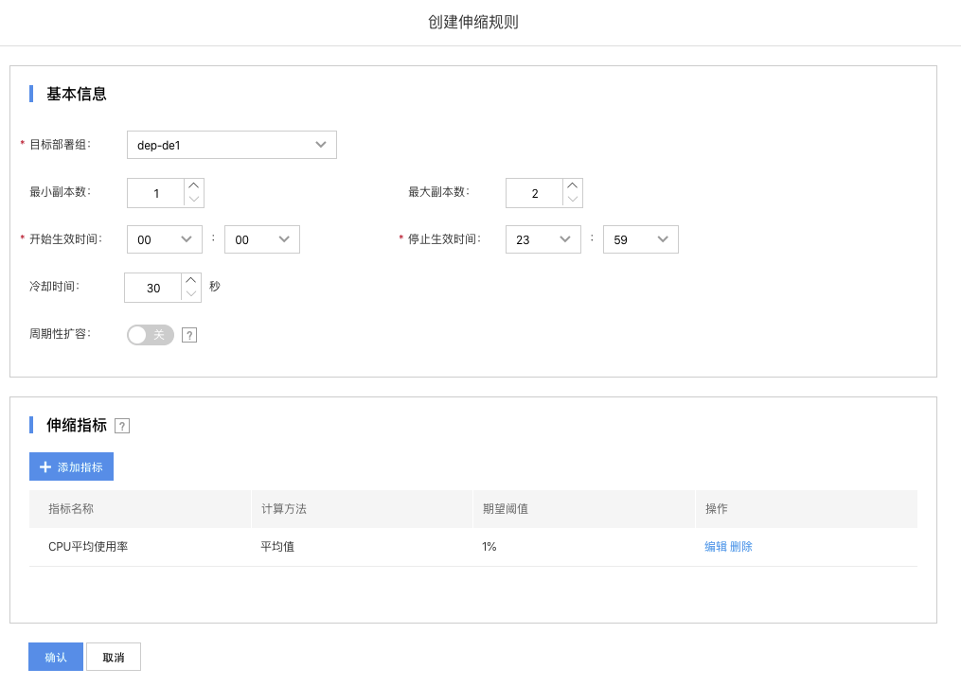Open the 停止生效时间 hour dropdown 23
The height and width of the screenshot is (686, 961).
pyautogui.click(x=543, y=239)
